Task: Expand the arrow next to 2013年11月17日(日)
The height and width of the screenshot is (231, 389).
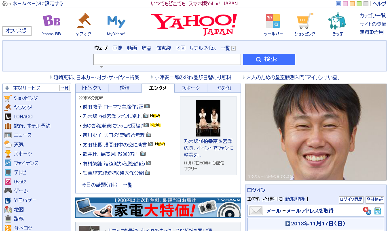Action: pos(288,224)
